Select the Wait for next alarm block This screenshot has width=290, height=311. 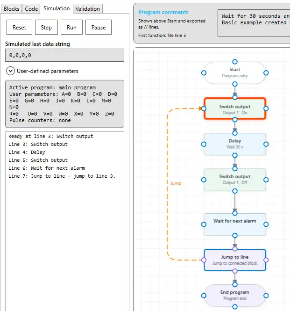235,224
